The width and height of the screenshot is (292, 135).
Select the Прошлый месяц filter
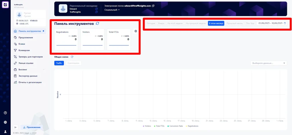[x=235, y=23]
